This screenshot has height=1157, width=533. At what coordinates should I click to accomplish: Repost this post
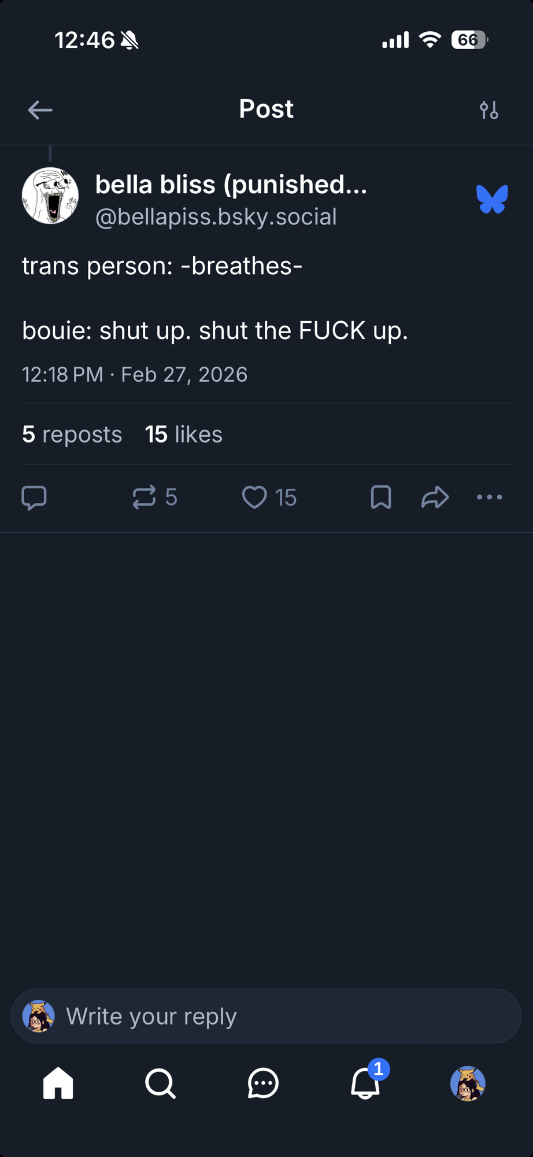coord(145,498)
